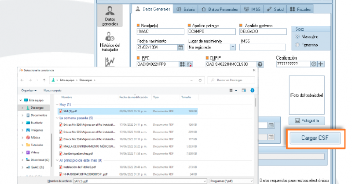This screenshot has width=352, height=184.
Task: Open calendar picker for Fecha nacimiento
Action: (x=180, y=47)
